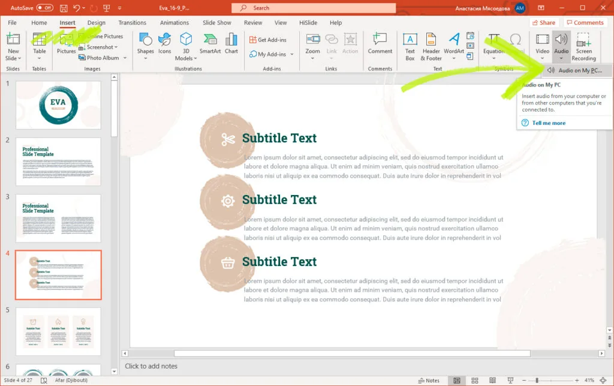Click the user account avatar AM
The image size is (614, 386).
[520, 8]
